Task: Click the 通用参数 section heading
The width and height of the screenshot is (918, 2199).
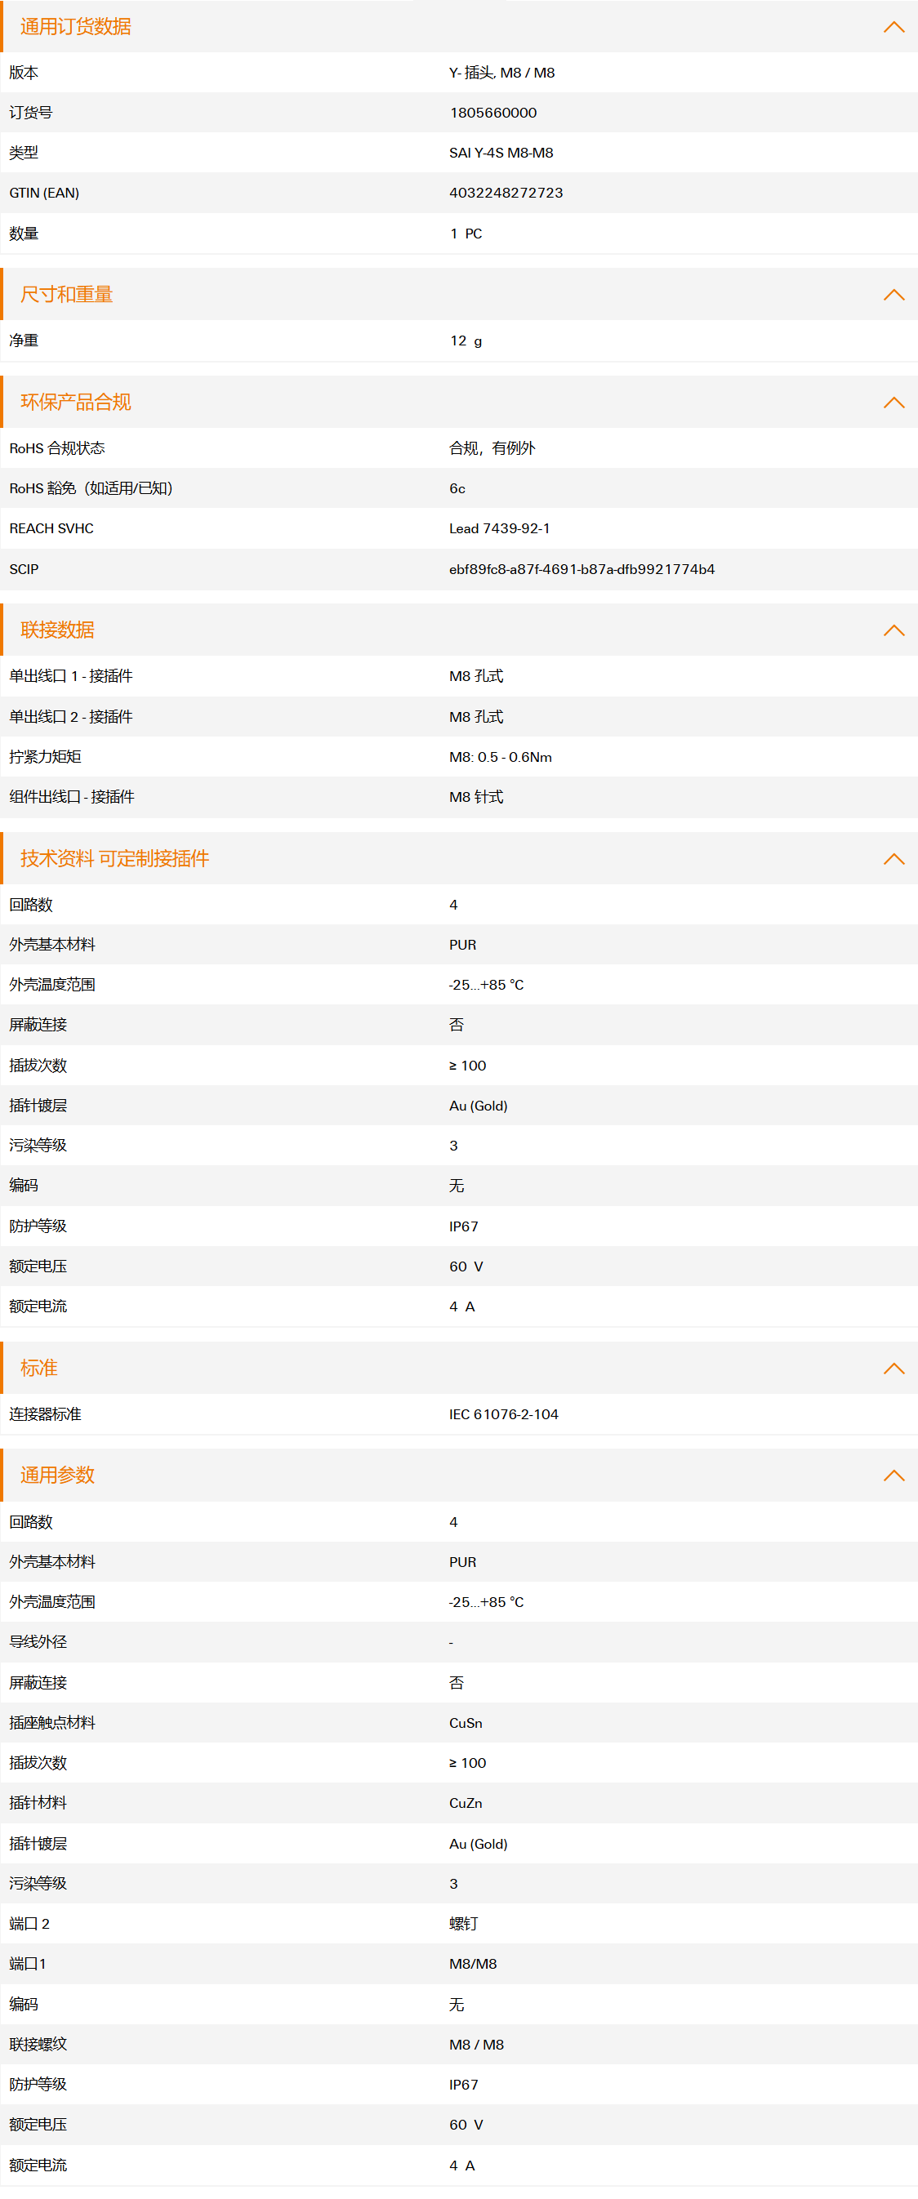Action: pos(57,1475)
